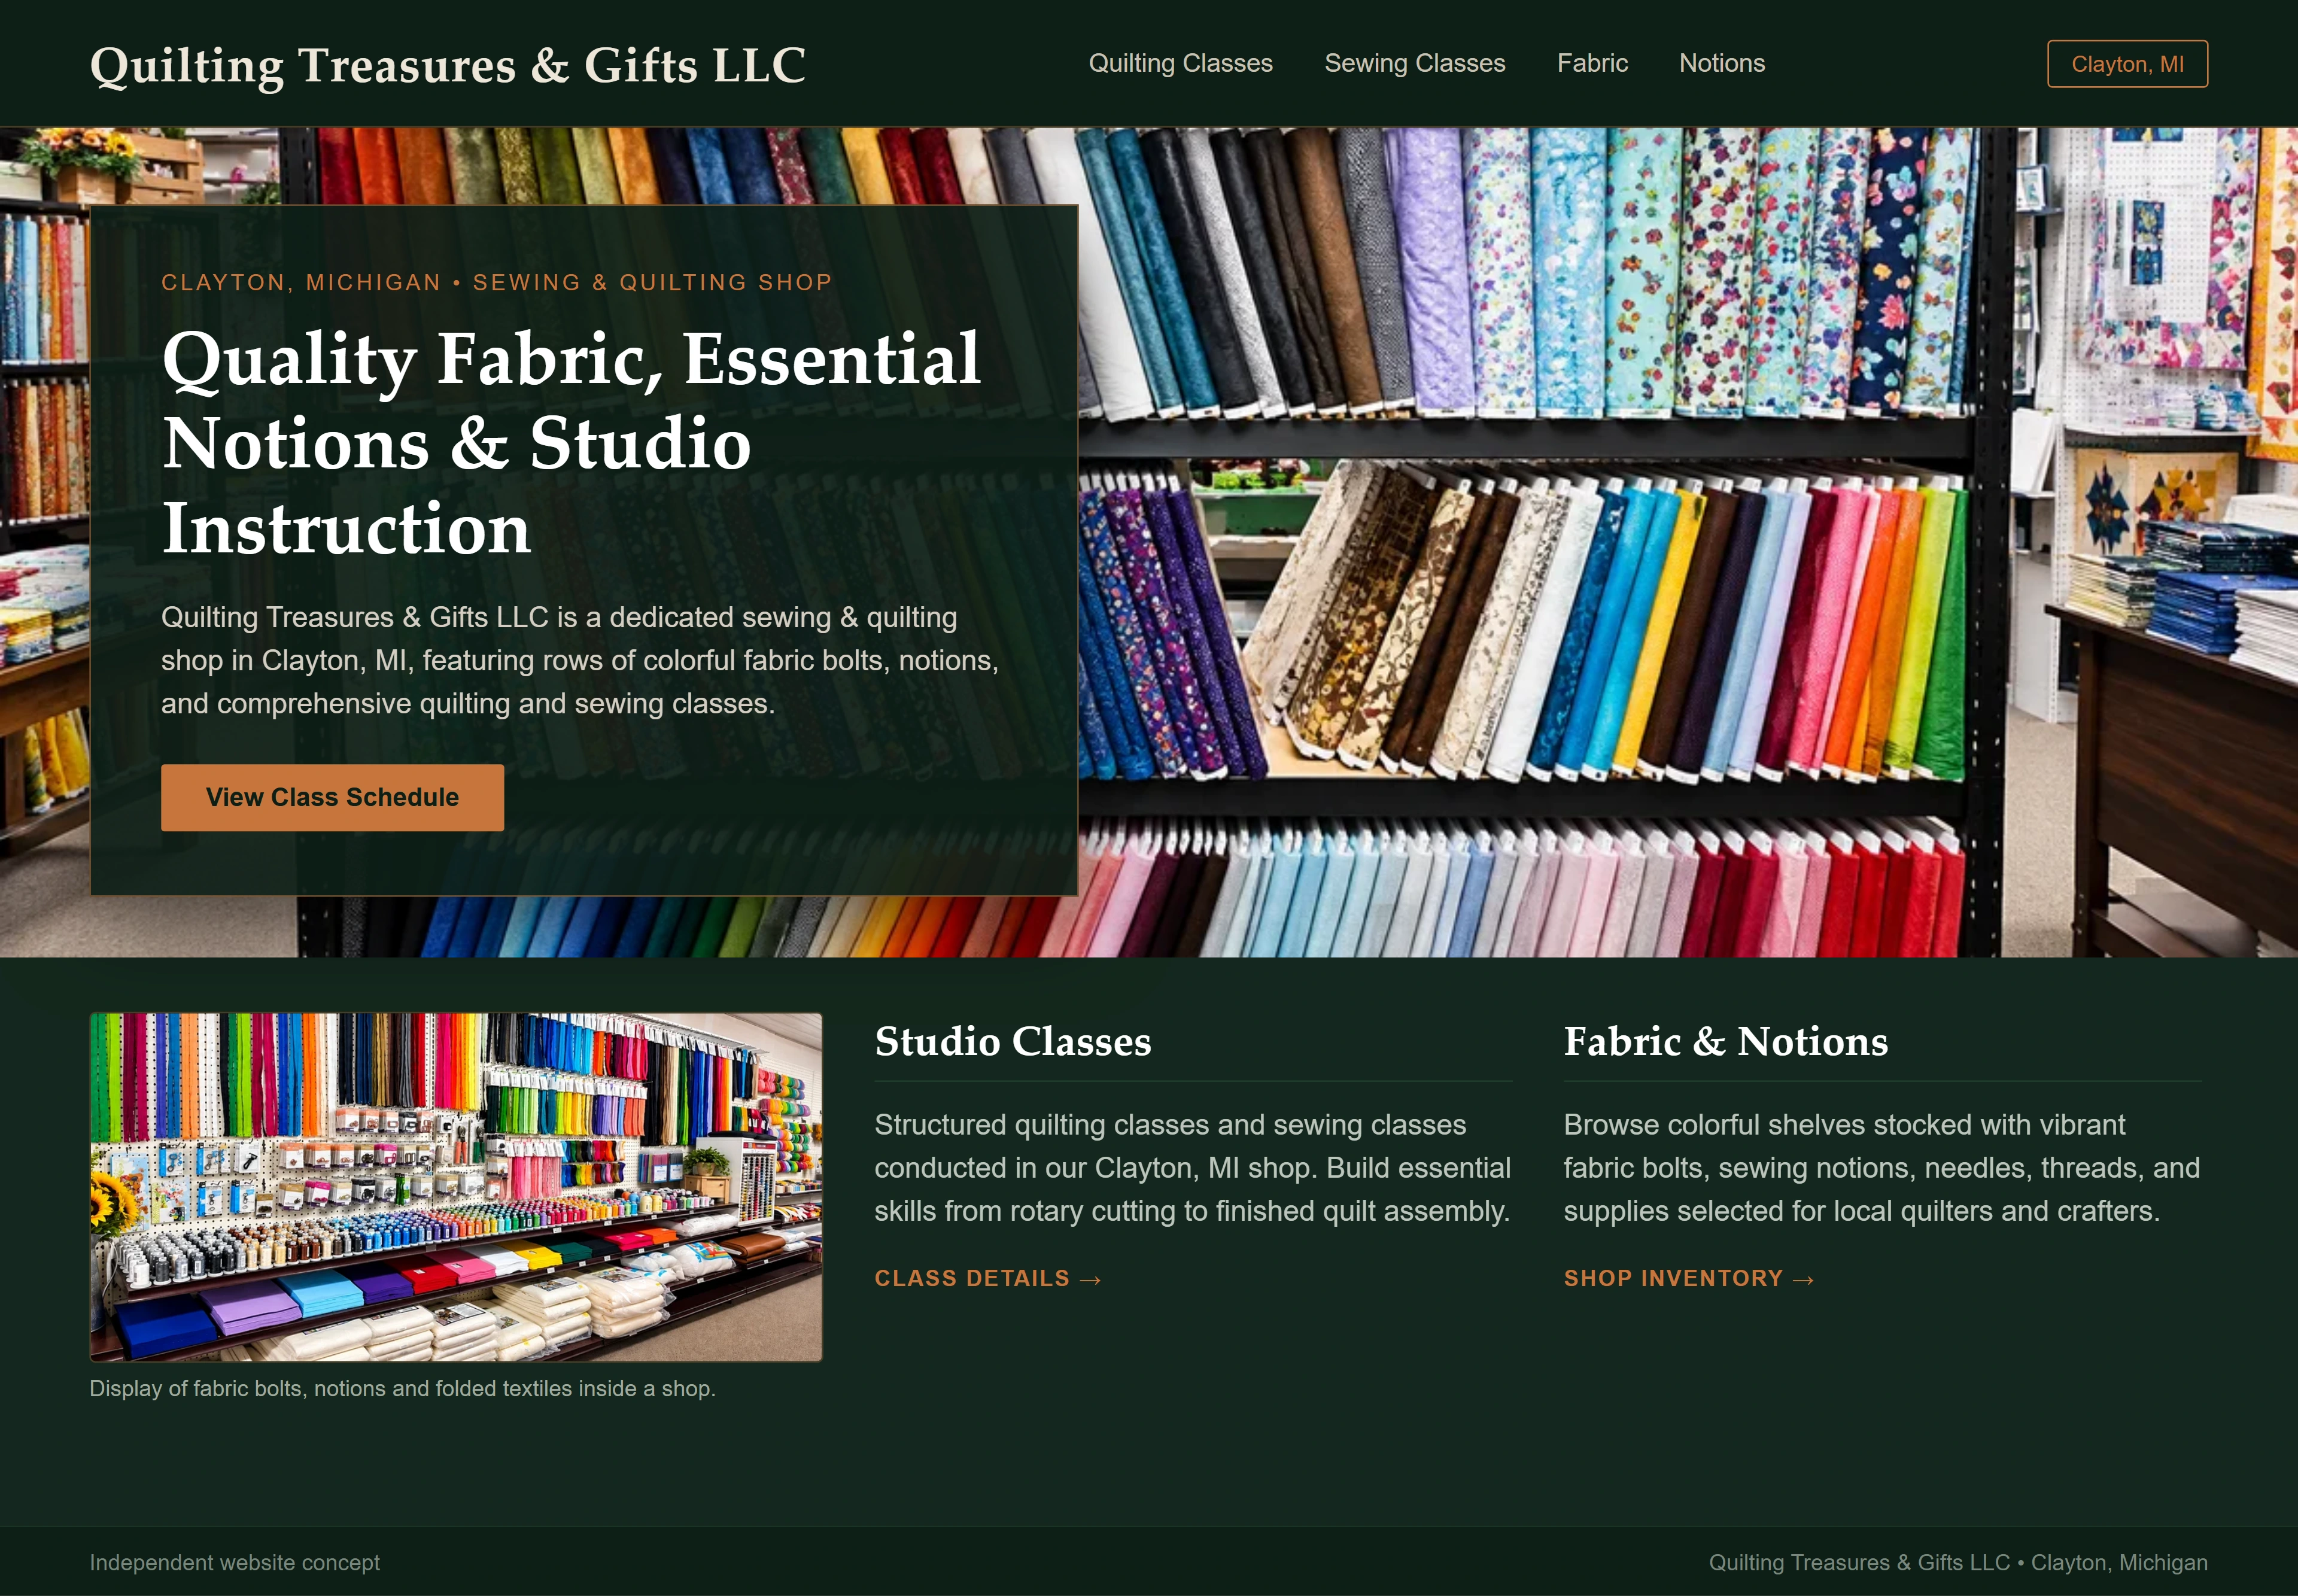Follow the SHOP INVENTORY arrow link

pyautogui.click(x=1688, y=1278)
